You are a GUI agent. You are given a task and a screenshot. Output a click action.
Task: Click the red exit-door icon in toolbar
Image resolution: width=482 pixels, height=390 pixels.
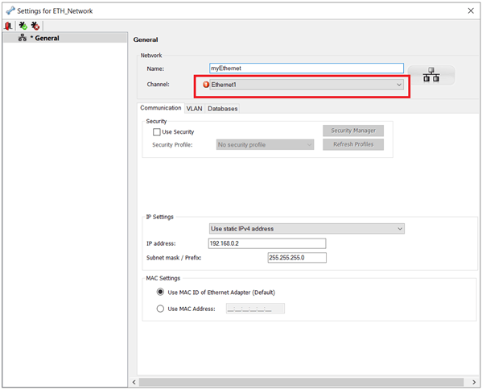tap(8, 26)
